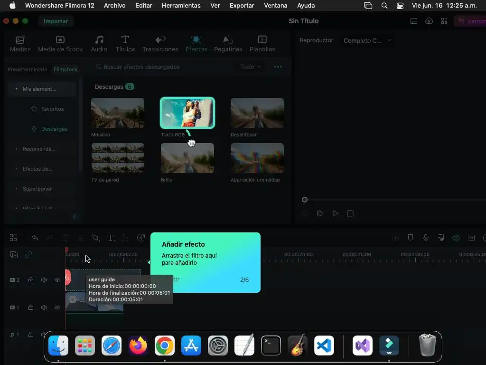Open the Exportar menu

click(242, 5)
